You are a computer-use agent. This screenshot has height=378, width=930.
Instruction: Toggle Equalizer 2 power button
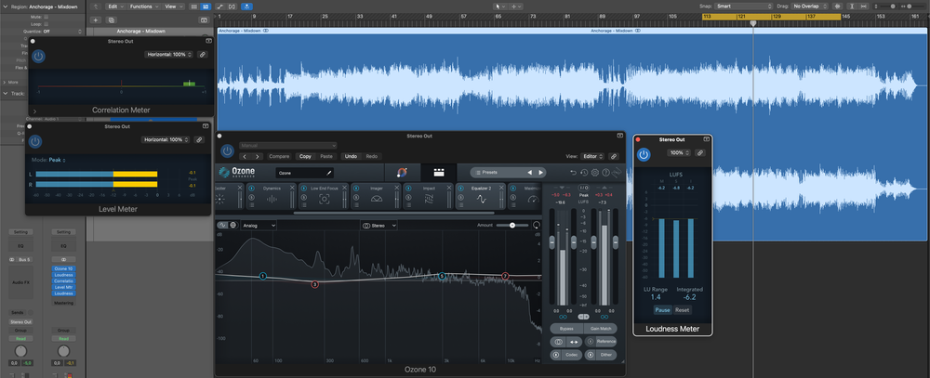pos(460,189)
